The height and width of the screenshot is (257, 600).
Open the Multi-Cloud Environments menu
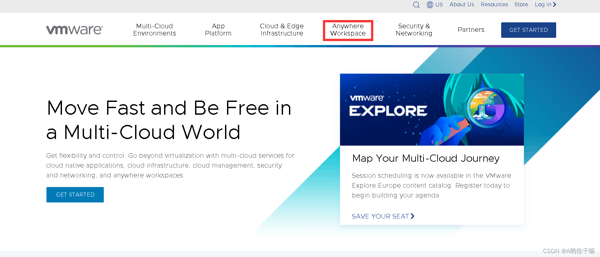pyautogui.click(x=155, y=30)
